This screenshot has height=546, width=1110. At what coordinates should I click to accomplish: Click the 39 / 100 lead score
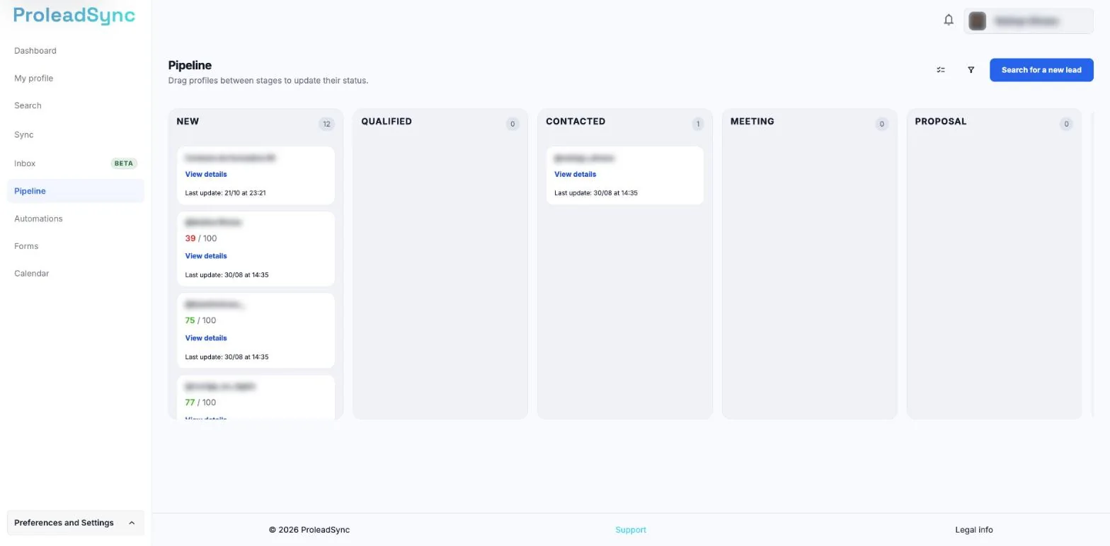click(x=201, y=238)
